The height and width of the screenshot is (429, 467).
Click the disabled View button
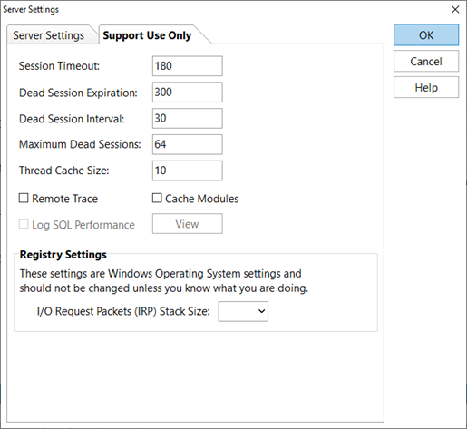click(188, 224)
